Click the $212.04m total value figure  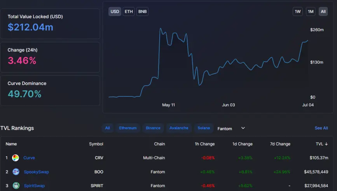point(30,27)
